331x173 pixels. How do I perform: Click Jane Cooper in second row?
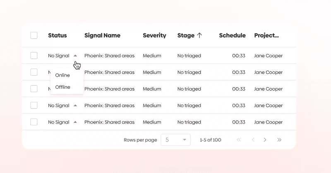coord(268,72)
